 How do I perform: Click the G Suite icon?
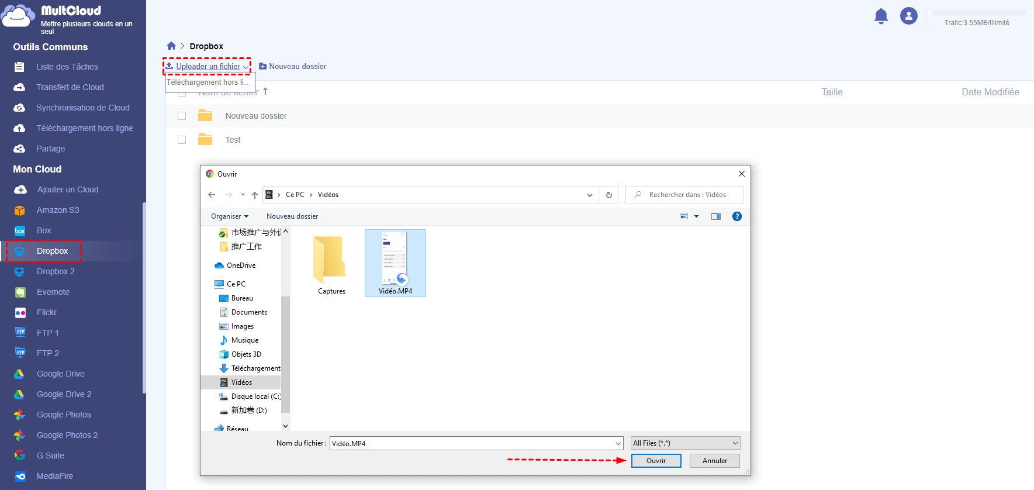(20, 456)
